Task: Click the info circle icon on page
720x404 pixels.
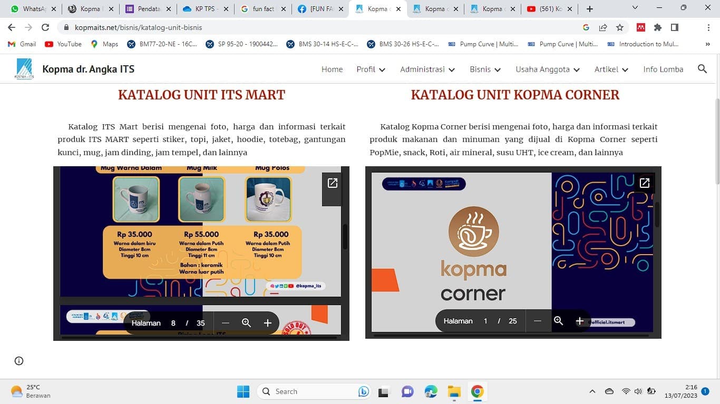Action: click(19, 361)
